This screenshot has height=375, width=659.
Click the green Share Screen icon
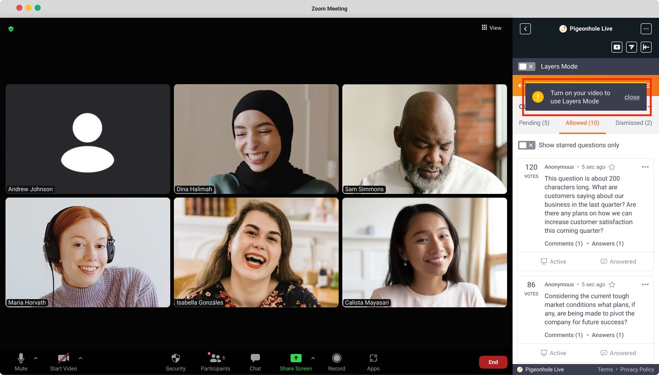(296, 358)
